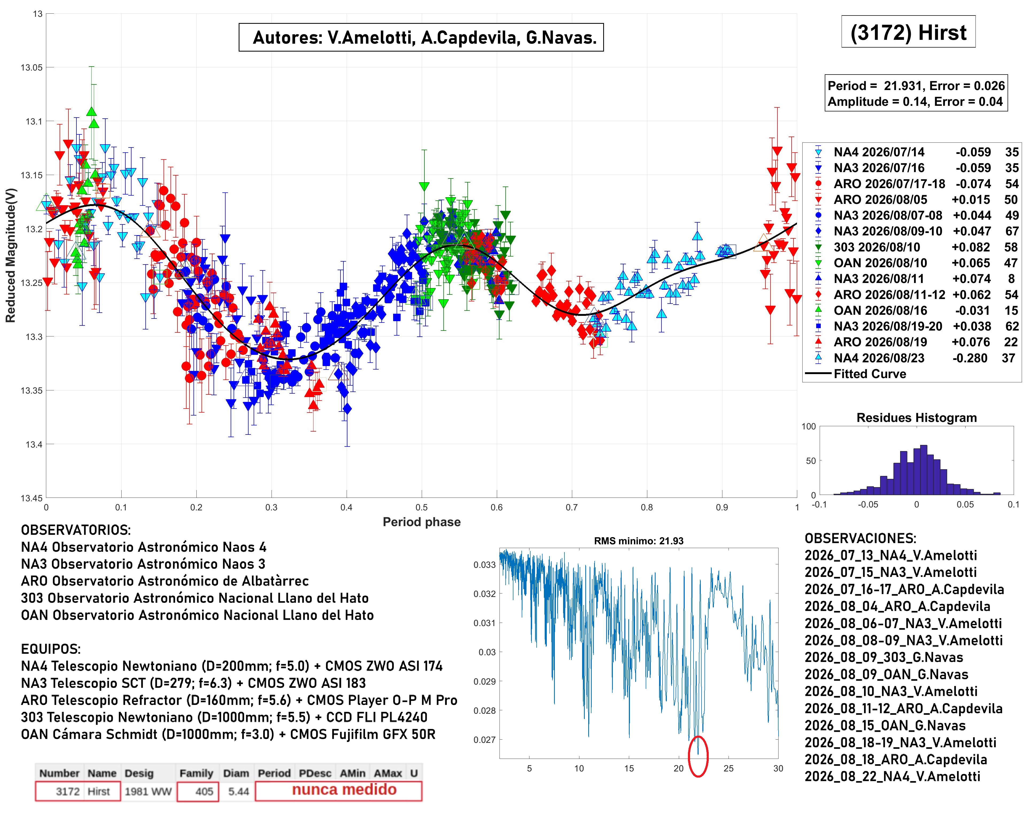
Task: Click the black line sample beside Fitted Curve
Action: click(x=819, y=374)
